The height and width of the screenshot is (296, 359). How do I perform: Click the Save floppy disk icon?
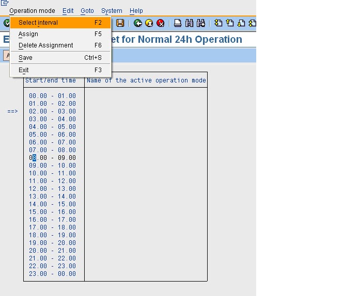click(120, 23)
